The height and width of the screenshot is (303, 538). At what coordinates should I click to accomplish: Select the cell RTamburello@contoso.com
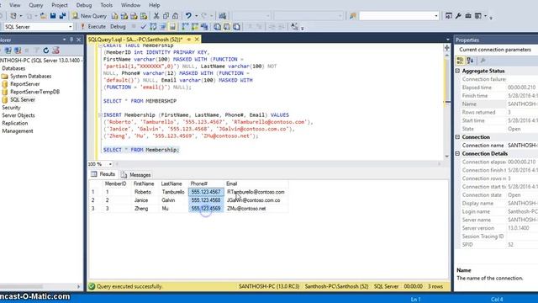(256, 192)
